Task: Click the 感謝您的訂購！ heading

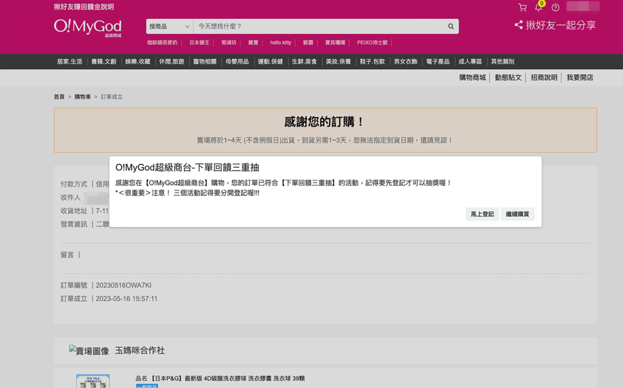Action: click(x=325, y=122)
